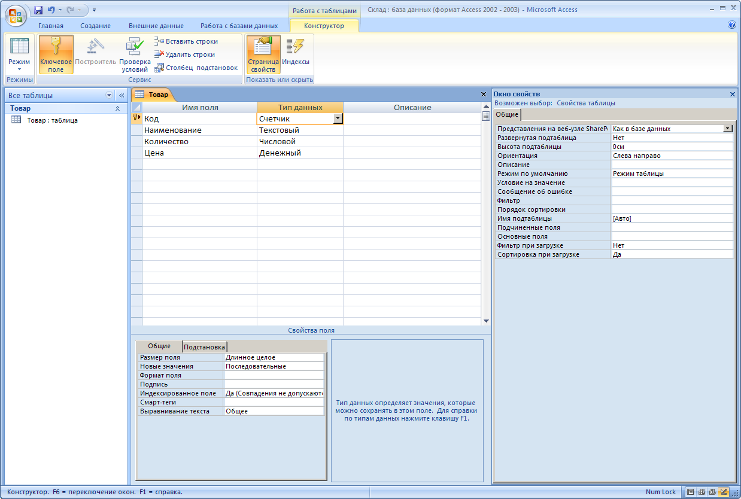Click the Условие на значение input field
Viewport: 741px width, 499px height.
tap(672, 182)
